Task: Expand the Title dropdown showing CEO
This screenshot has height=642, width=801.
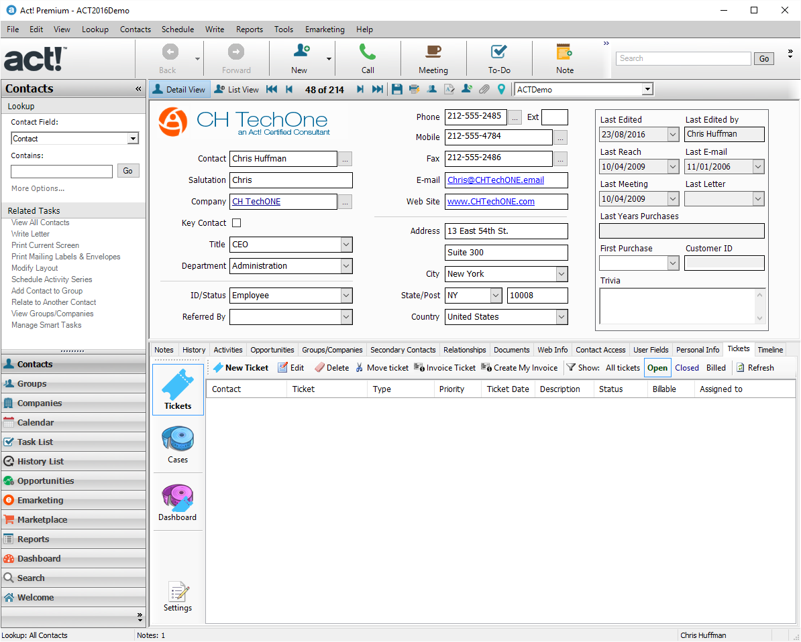Action: coord(346,245)
